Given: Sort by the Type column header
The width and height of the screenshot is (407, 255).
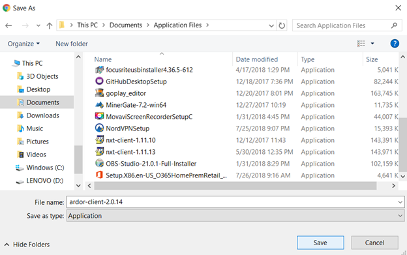Looking at the screenshot, I should click(x=308, y=59).
